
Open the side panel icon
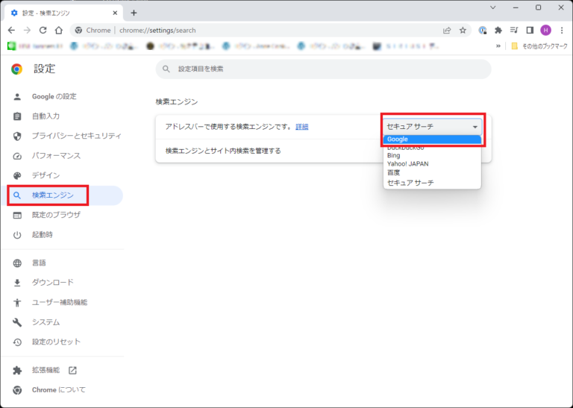coord(530,31)
